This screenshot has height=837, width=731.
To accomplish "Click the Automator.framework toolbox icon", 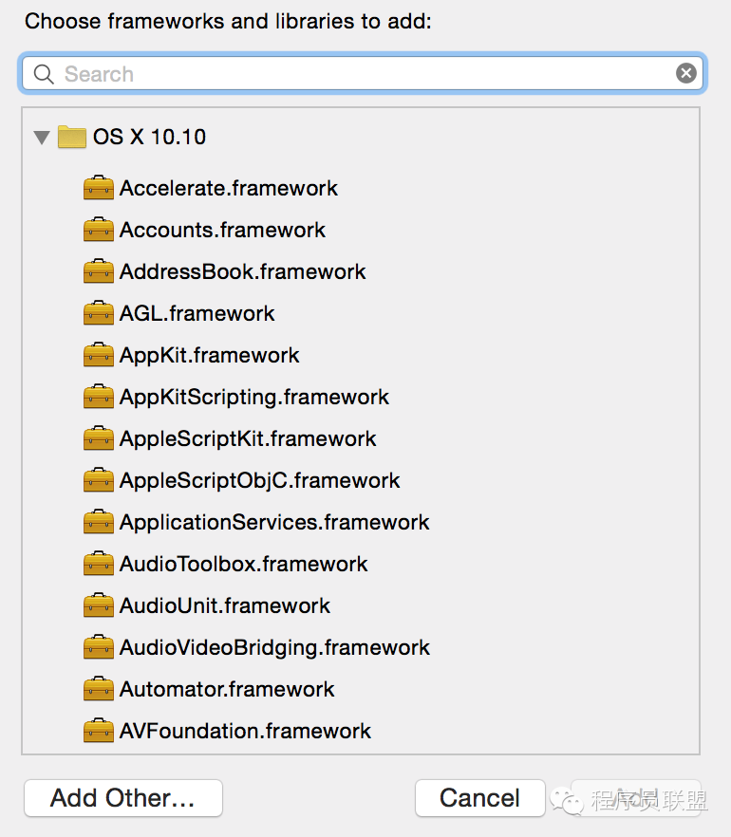I will click(99, 689).
